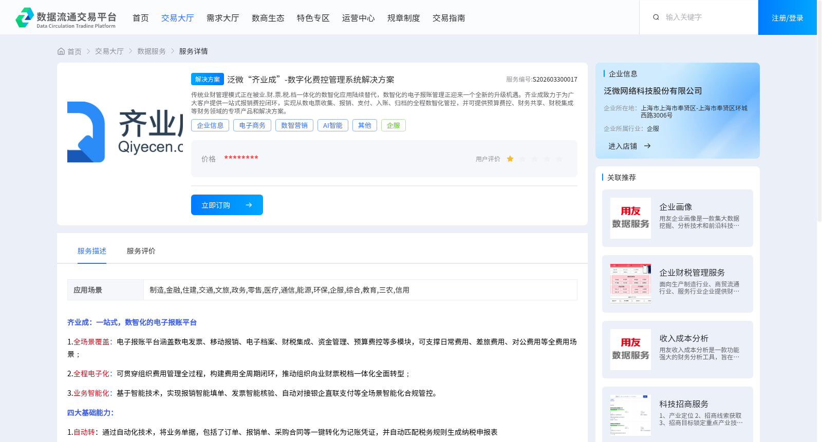Image resolution: width=822 pixels, height=442 pixels.
Task: Open 收入成本分析 thumbnail image
Action: 630,350
